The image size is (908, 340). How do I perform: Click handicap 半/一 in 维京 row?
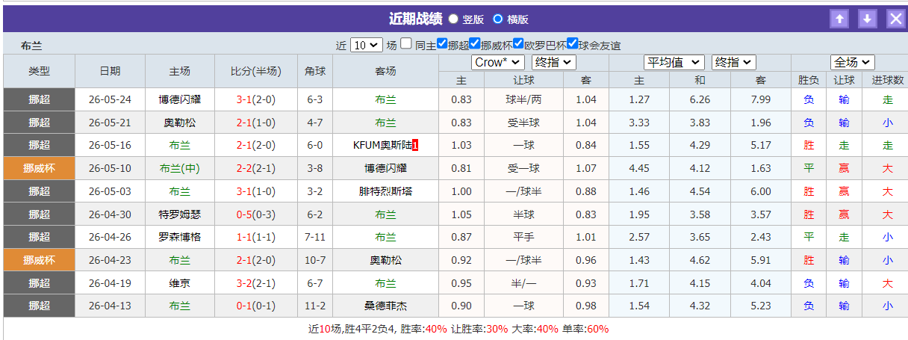click(523, 283)
